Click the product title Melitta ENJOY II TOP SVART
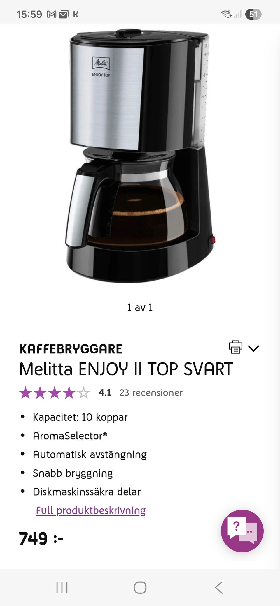The height and width of the screenshot is (606, 280). (126, 369)
